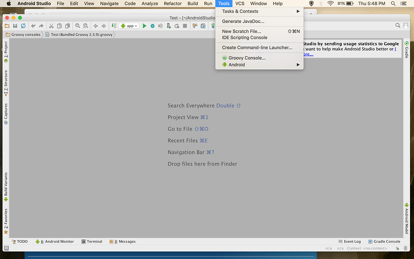Viewport: 414px width, 259px height.
Task: Navigate Forward with the right arrow icon
Action: pos(104,25)
